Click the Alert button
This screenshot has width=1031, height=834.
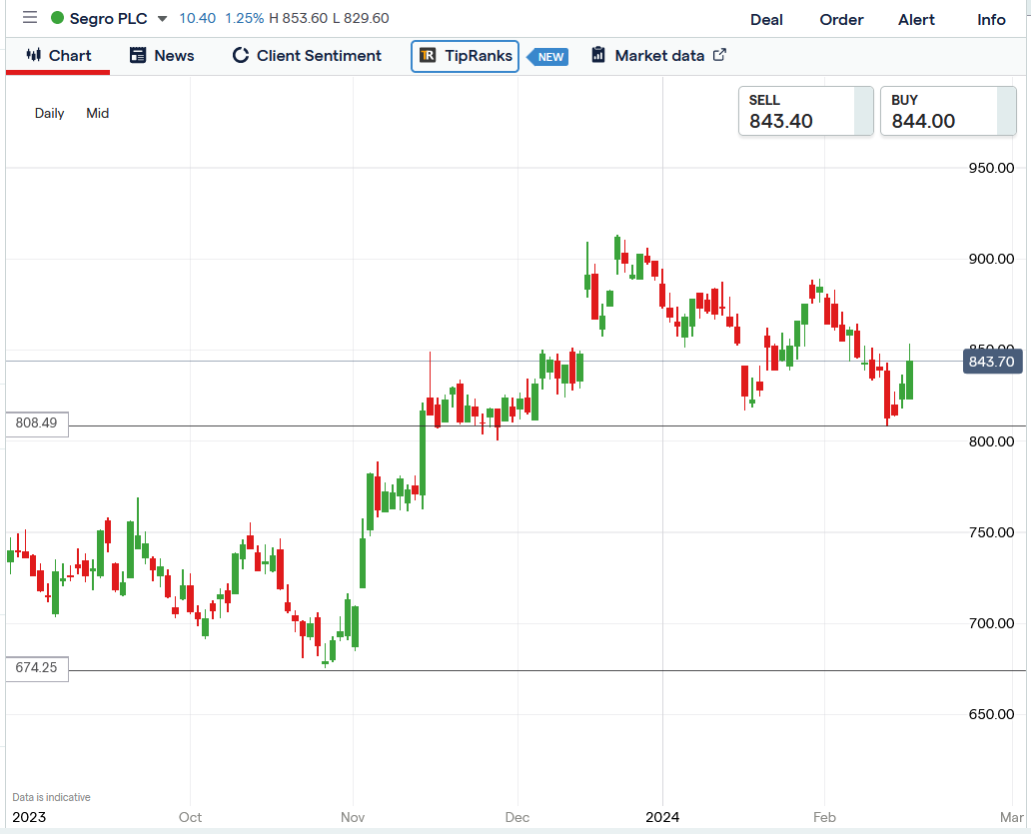point(916,20)
